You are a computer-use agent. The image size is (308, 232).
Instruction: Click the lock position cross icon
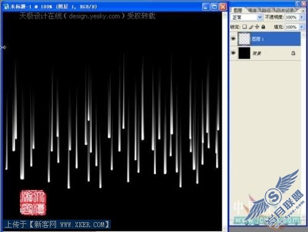257,27
